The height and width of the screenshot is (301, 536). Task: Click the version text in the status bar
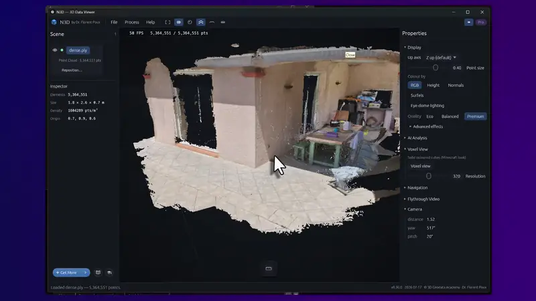[397, 288]
